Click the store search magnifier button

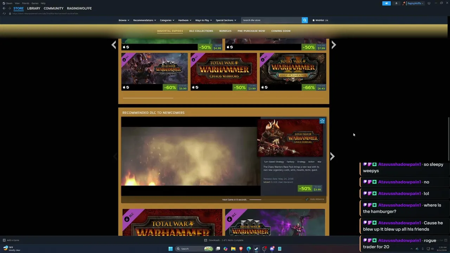305,20
